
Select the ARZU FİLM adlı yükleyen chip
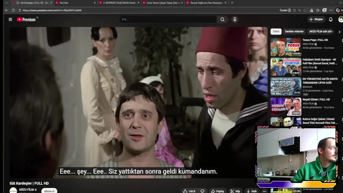321,31
